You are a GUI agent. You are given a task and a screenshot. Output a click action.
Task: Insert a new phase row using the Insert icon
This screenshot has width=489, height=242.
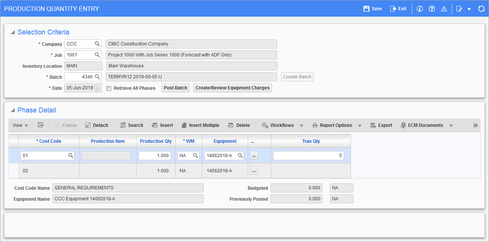pyautogui.click(x=162, y=125)
